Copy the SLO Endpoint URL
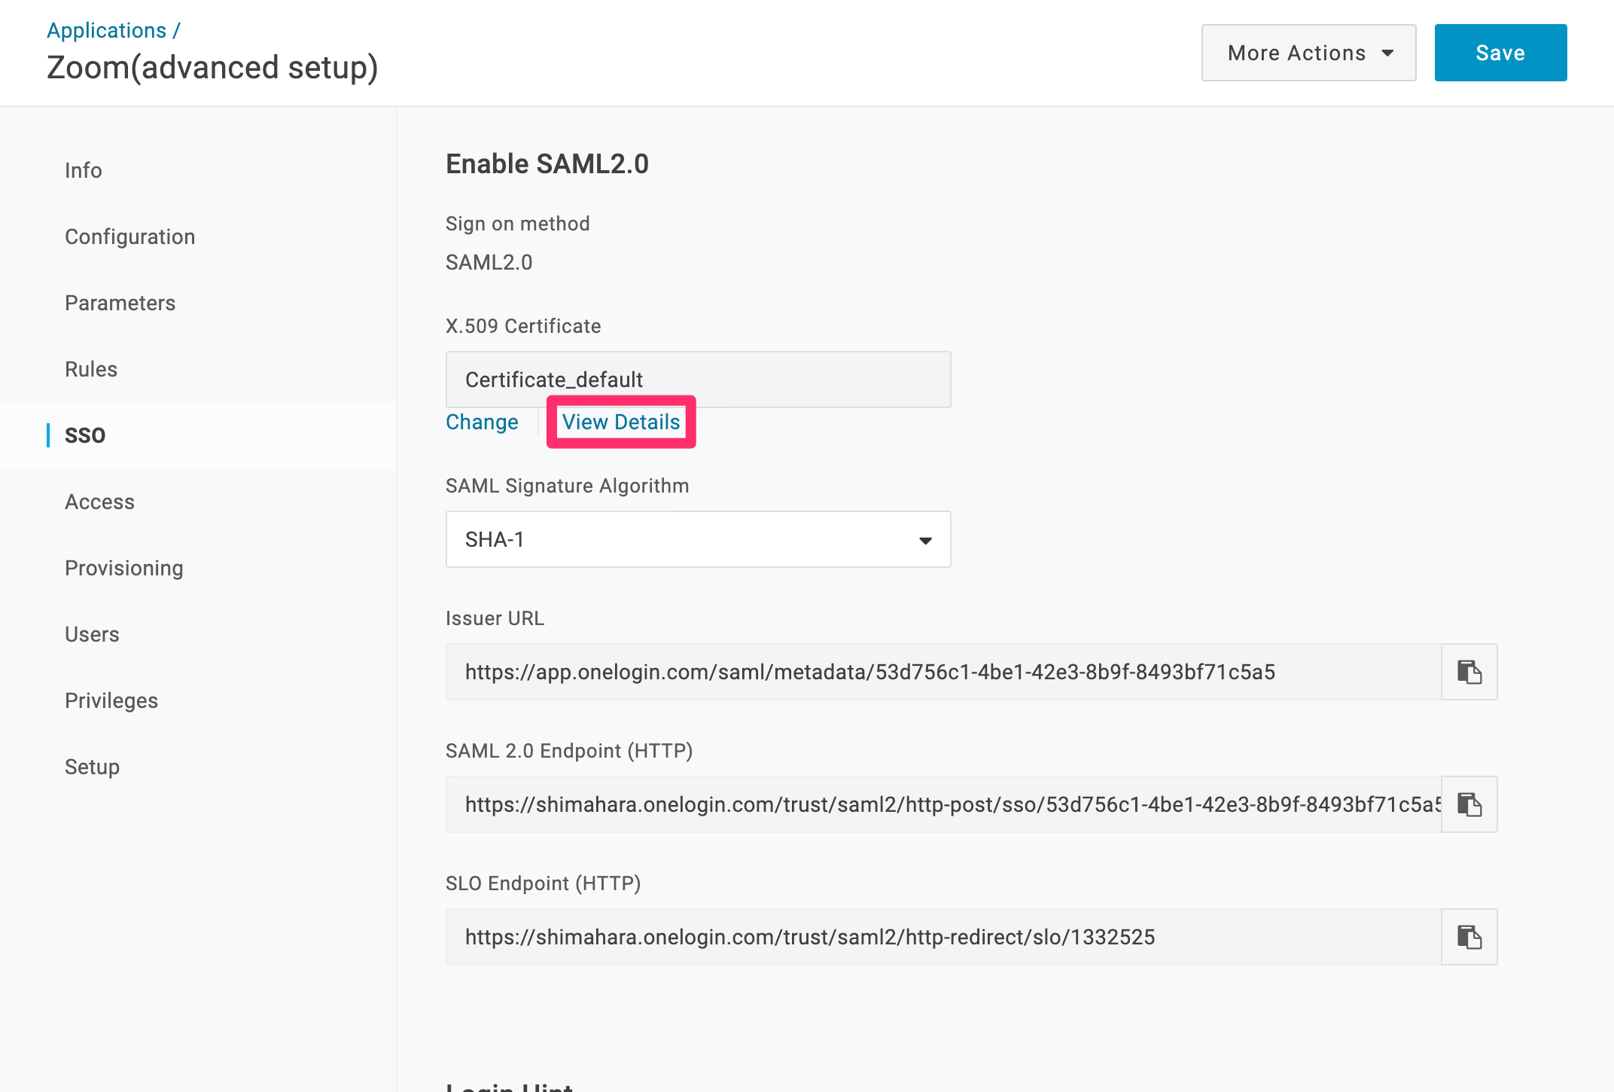1614x1092 pixels. (x=1469, y=937)
